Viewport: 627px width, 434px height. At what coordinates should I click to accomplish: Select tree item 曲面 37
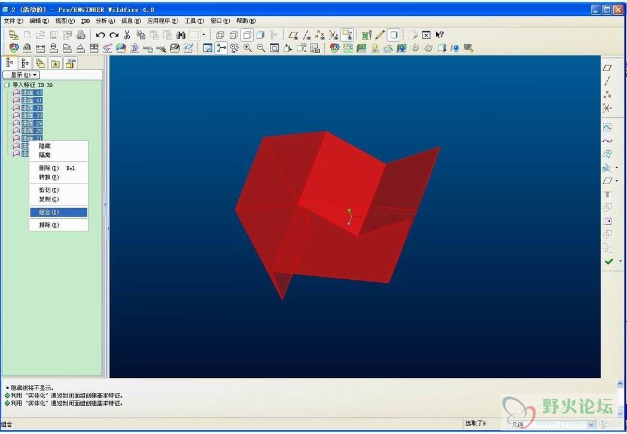click(32, 108)
